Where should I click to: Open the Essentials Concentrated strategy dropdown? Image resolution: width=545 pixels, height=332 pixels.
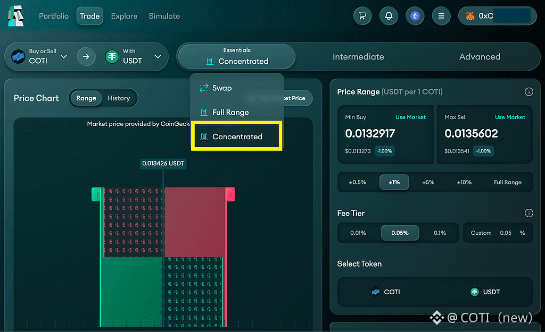click(x=236, y=56)
